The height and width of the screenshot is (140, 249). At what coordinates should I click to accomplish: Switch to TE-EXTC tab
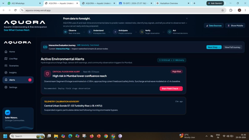tap(136, 3)
